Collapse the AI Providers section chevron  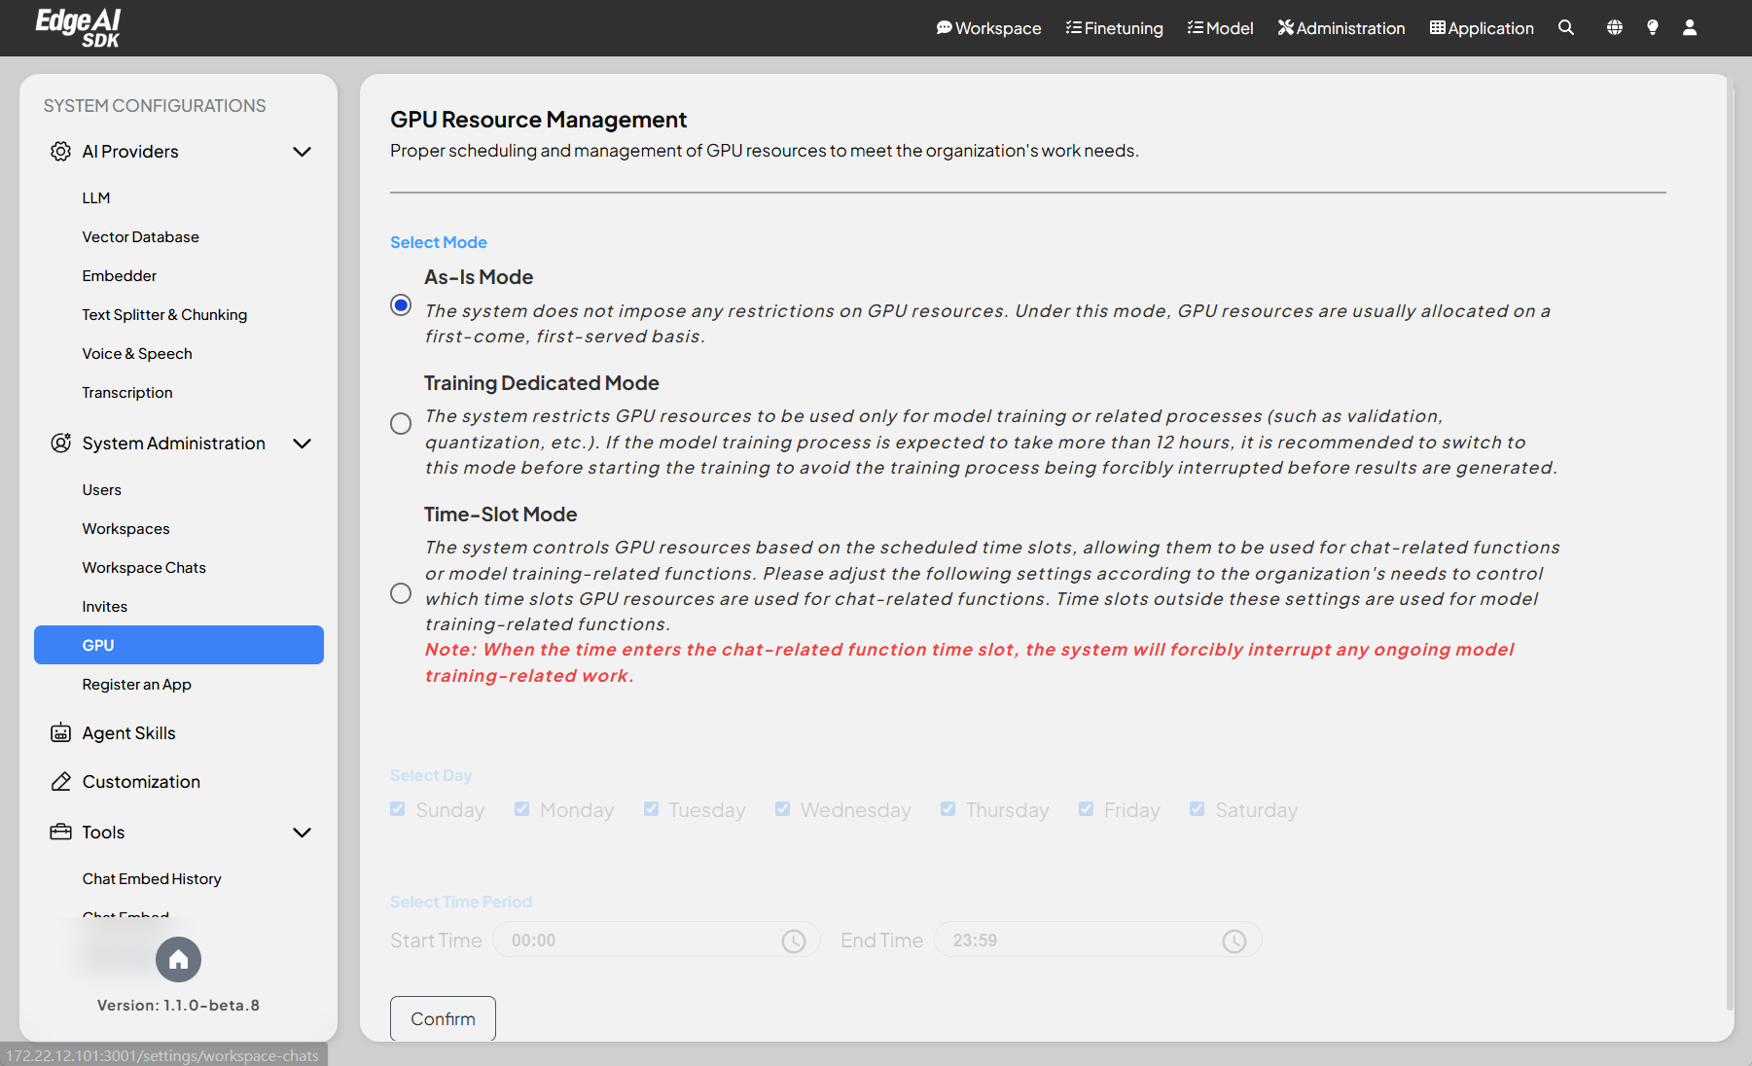tap(302, 152)
